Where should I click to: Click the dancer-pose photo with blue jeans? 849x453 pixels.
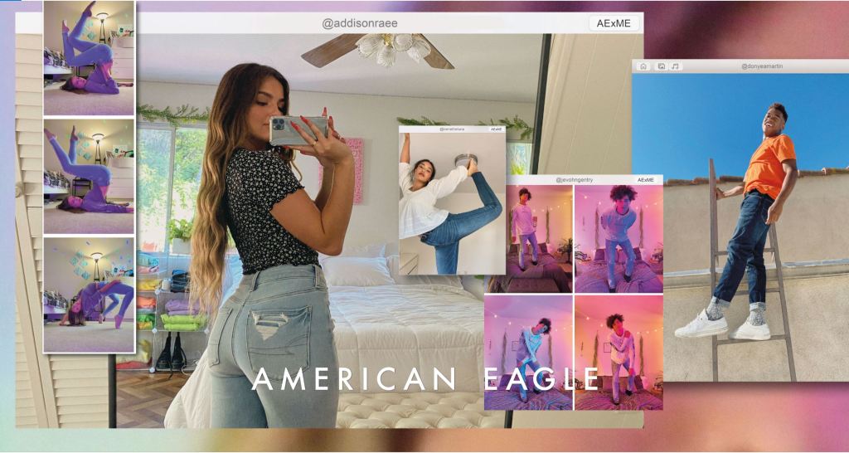tap(452, 203)
